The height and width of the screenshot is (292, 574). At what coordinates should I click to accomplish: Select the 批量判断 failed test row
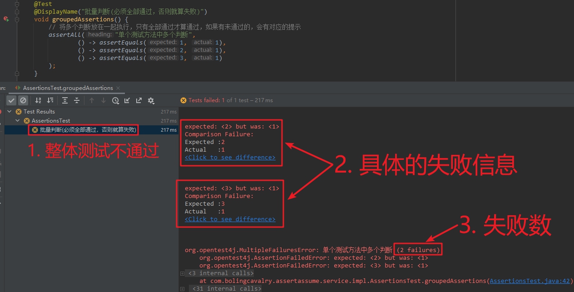point(91,130)
